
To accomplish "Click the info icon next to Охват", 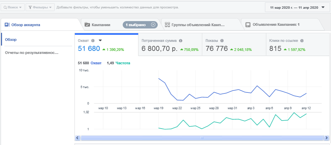I will [93, 41].
